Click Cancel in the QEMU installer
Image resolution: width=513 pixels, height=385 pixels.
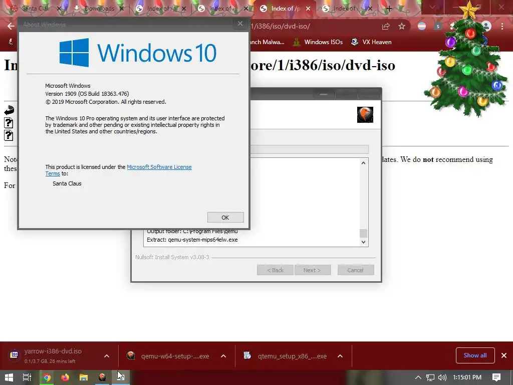(x=356, y=270)
